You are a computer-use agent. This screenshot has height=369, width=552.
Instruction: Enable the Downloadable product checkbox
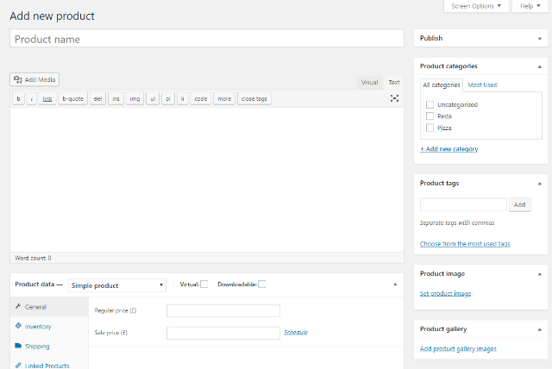point(261,285)
